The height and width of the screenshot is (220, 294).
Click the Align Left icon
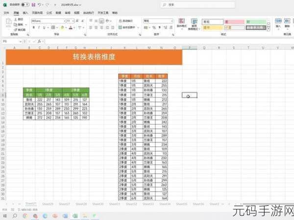point(91,27)
